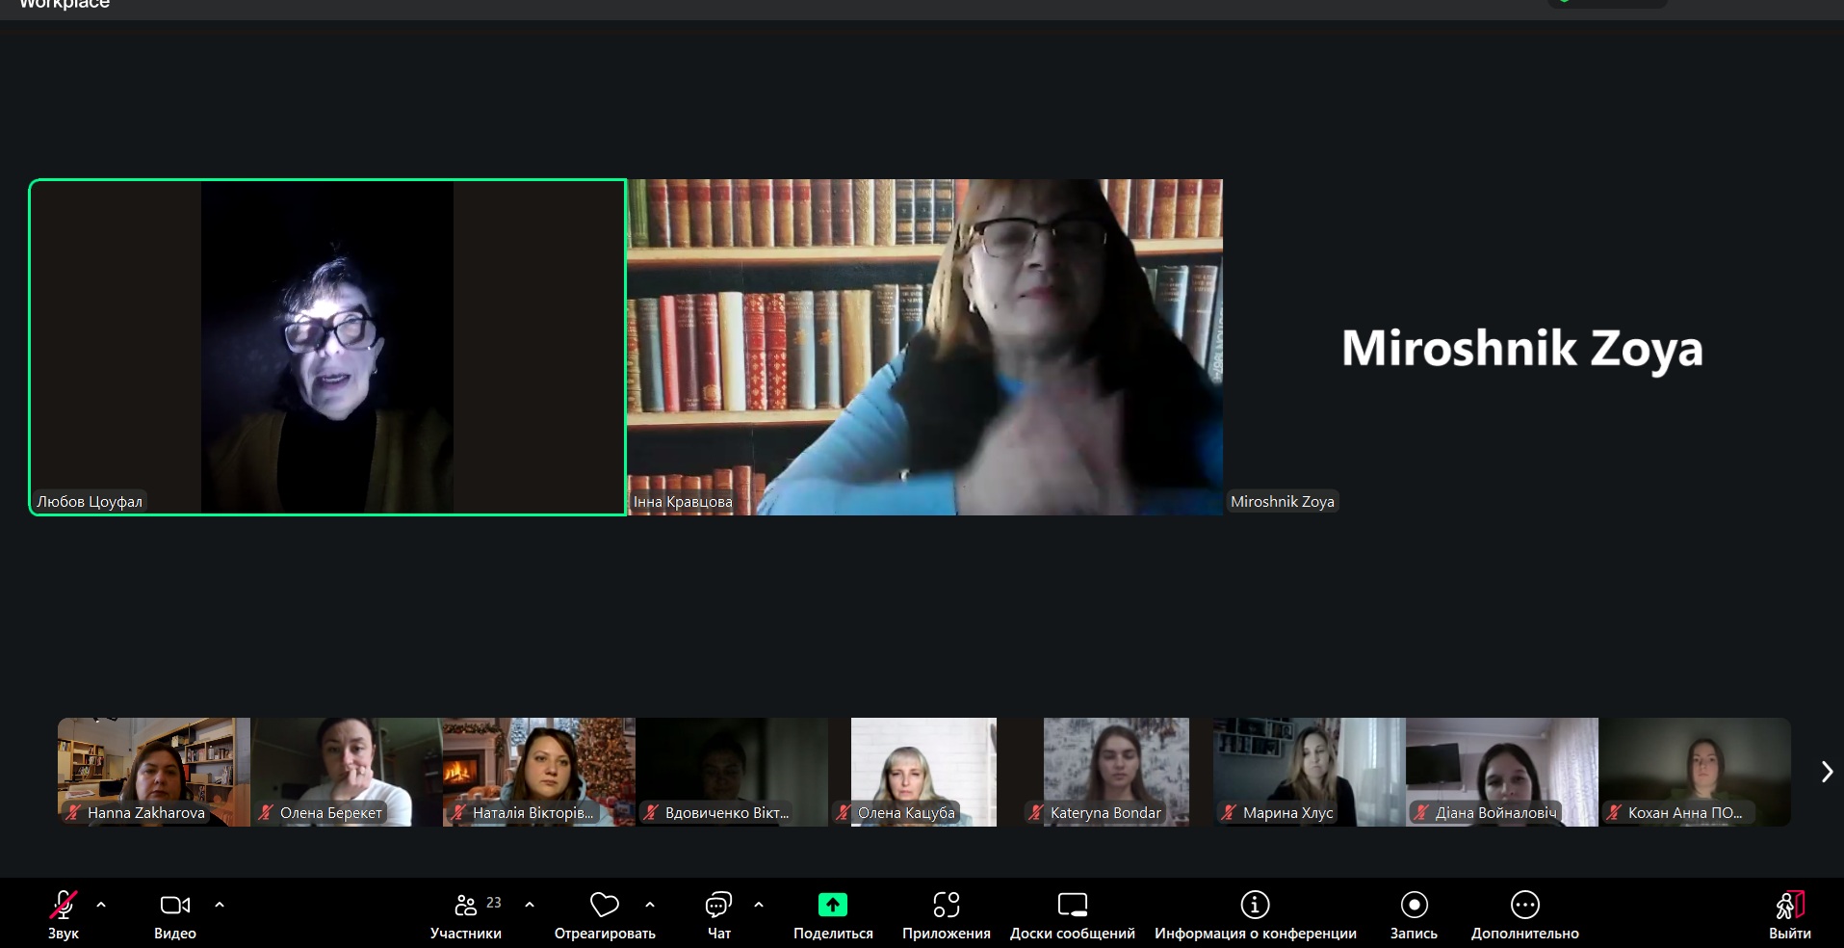Viewport: 1844px width, 948px height.
Task: Open the Чат chat panel
Action: (x=718, y=906)
